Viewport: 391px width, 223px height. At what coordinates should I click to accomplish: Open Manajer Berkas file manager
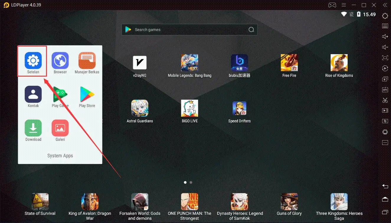click(87, 61)
